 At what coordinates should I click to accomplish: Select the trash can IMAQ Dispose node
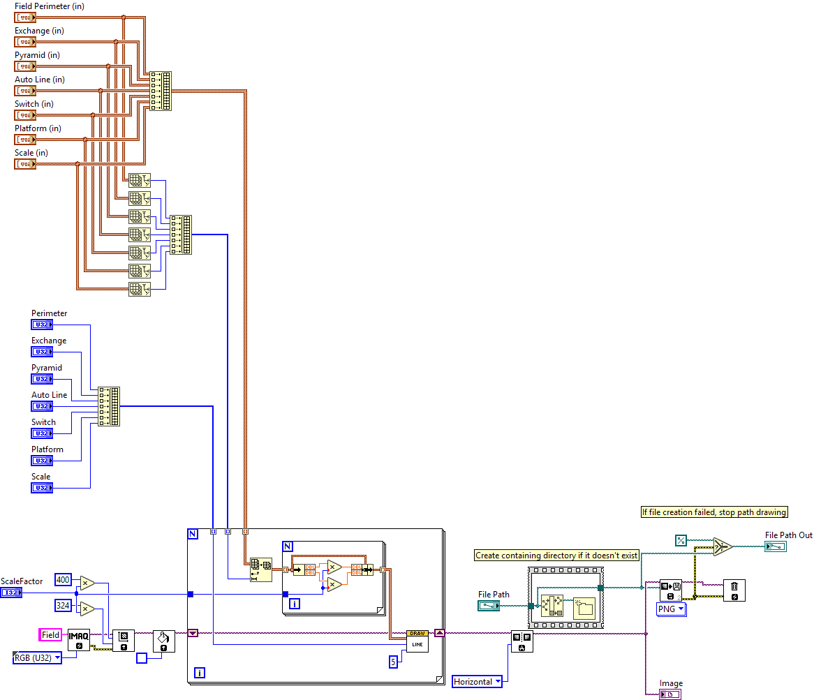[734, 590]
